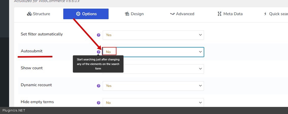Screen dimensions: 288x114
Task: Click the Autosubmit tooltip description box
Action: [98, 64]
